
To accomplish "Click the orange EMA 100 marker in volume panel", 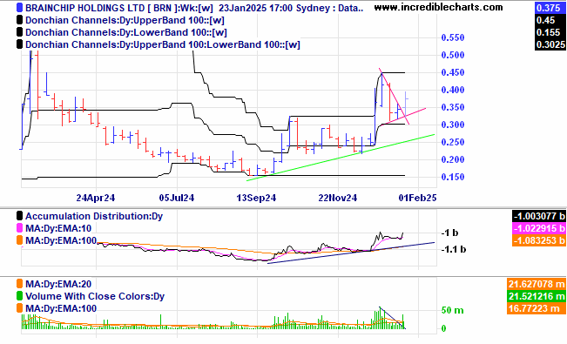I will [x=19, y=308].
